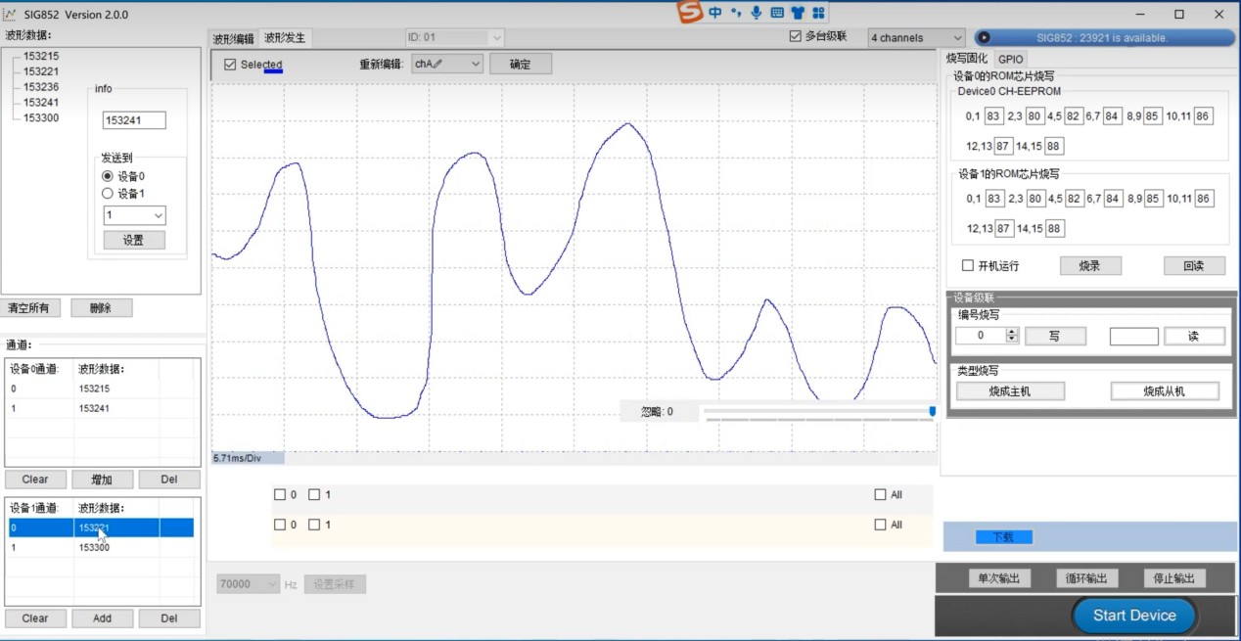The image size is (1241, 641).
Task: Open the 4 channels dropdown
Action: [x=917, y=37]
